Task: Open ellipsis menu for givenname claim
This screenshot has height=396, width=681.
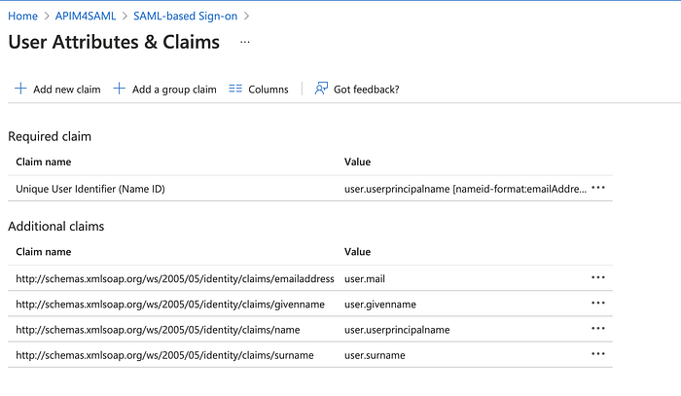Action: point(598,303)
